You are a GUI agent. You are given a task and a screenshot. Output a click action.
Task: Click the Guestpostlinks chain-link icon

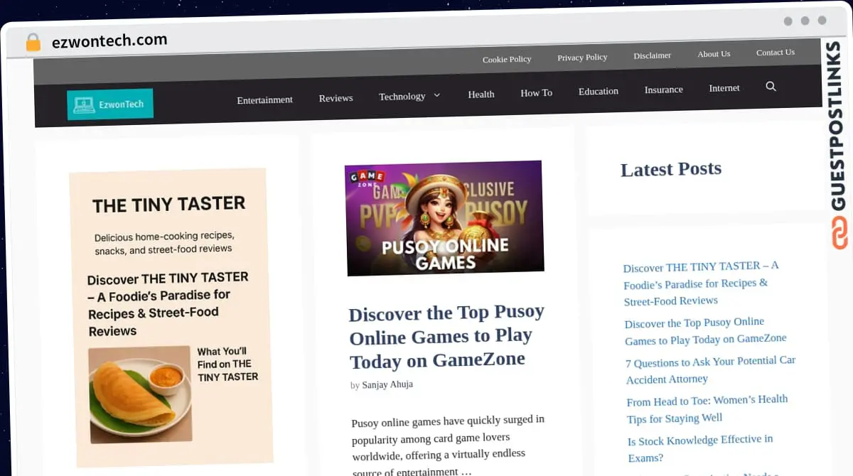[x=839, y=234]
